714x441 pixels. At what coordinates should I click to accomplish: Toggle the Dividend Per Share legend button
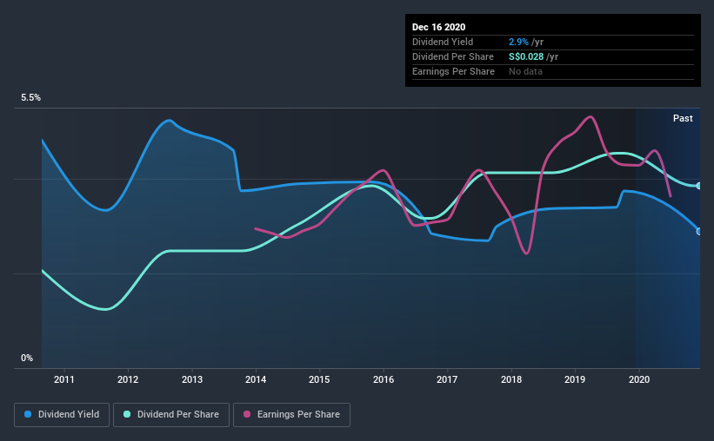coord(171,415)
